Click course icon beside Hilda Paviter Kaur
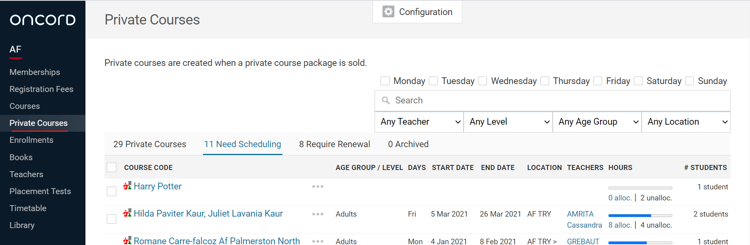The height and width of the screenshot is (245, 750). click(x=127, y=213)
